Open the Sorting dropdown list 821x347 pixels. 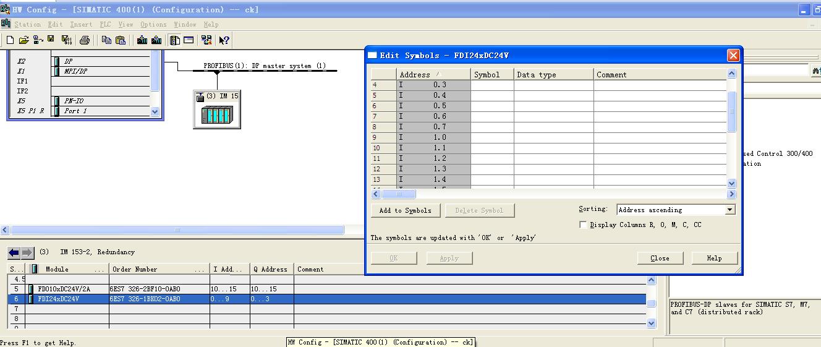[730, 210]
